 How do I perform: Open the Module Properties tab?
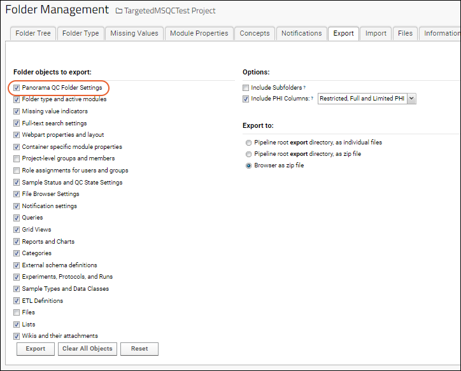199,34
